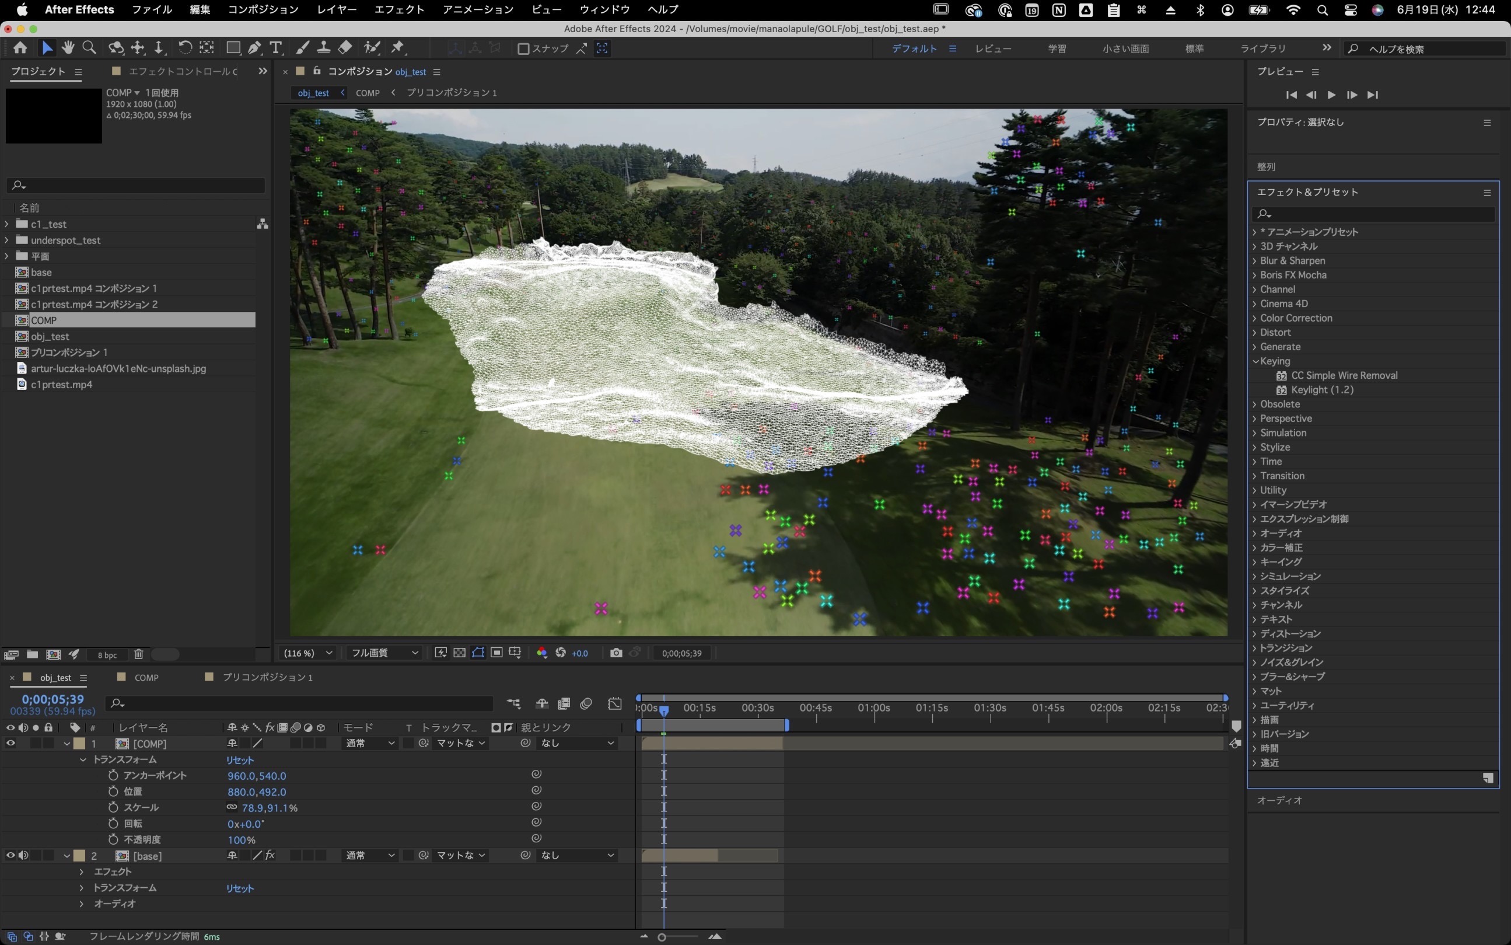Select the Rectangle shape tool

pyautogui.click(x=233, y=48)
